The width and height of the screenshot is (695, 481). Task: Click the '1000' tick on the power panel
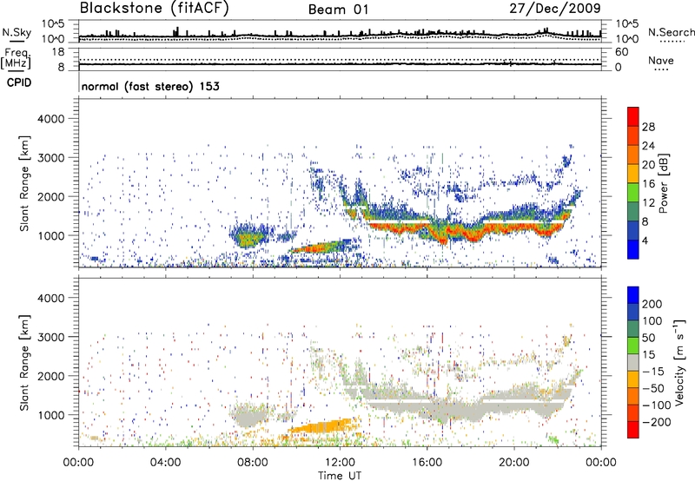51,235
